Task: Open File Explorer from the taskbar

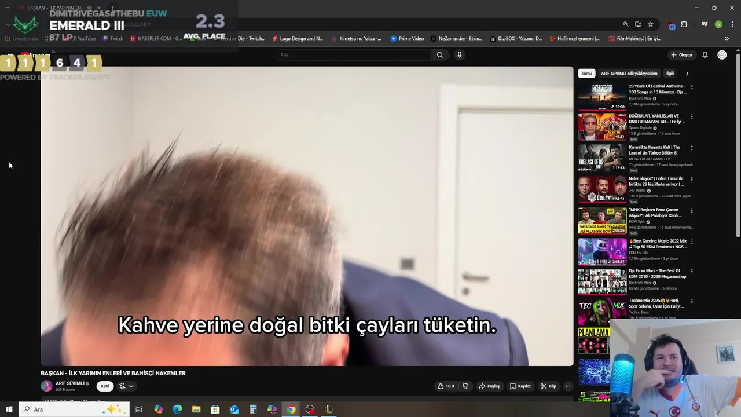Action: (x=196, y=409)
